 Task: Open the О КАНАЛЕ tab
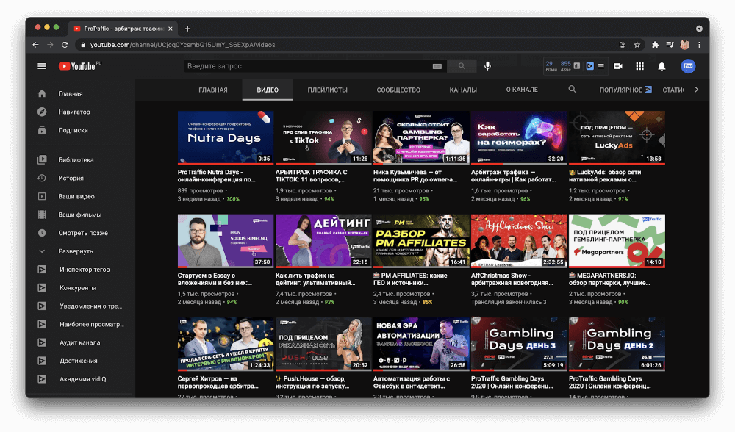point(522,90)
